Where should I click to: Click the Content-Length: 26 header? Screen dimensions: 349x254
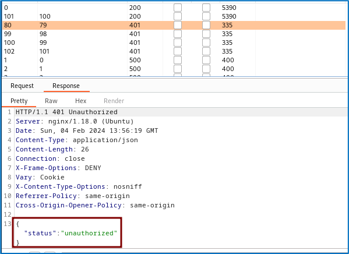pos(52,149)
